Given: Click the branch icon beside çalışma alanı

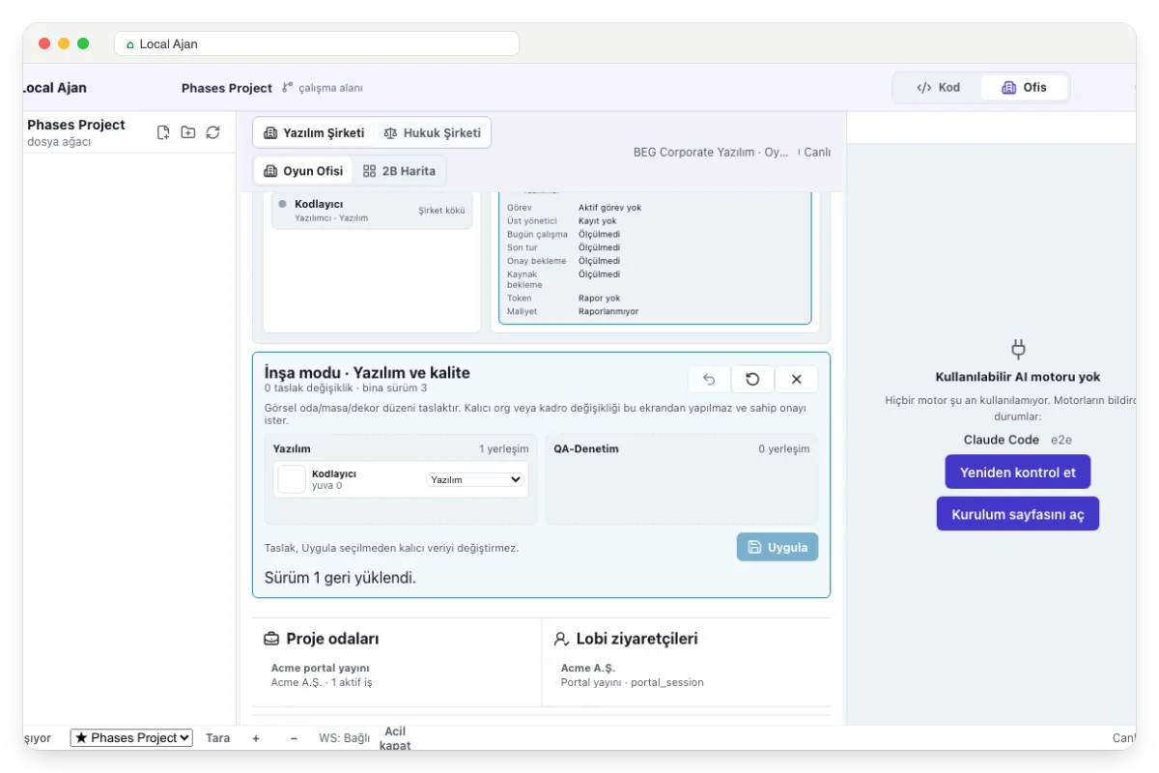Looking at the screenshot, I should (287, 88).
